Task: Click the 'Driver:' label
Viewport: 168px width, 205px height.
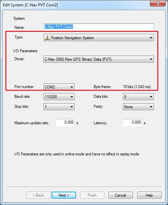Action: pyautogui.click(x=20, y=59)
